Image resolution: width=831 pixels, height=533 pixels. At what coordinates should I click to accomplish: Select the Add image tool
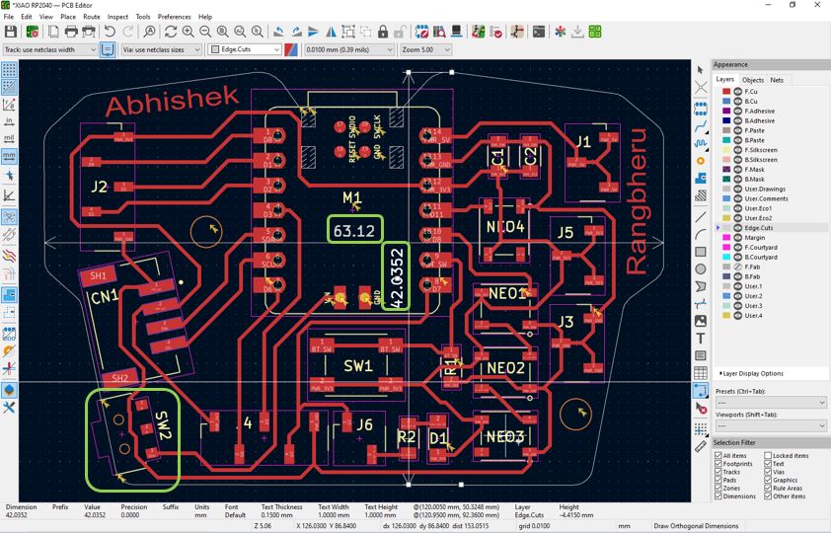pos(701,321)
